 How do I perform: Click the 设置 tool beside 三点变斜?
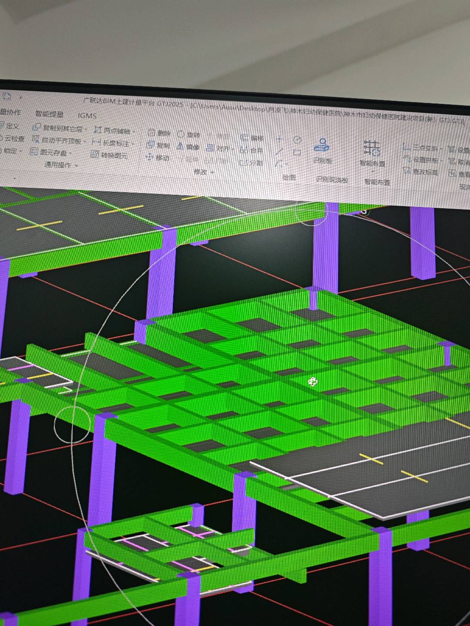(x=459, y=150)
